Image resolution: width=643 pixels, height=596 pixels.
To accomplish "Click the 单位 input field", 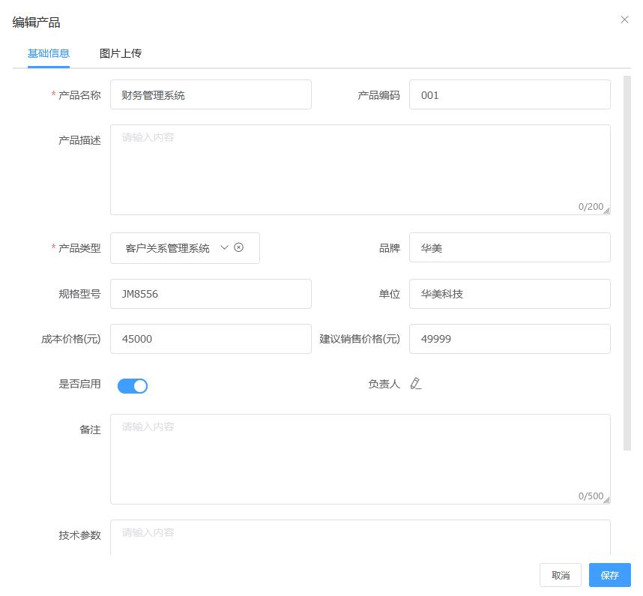I will click(510, 294).
